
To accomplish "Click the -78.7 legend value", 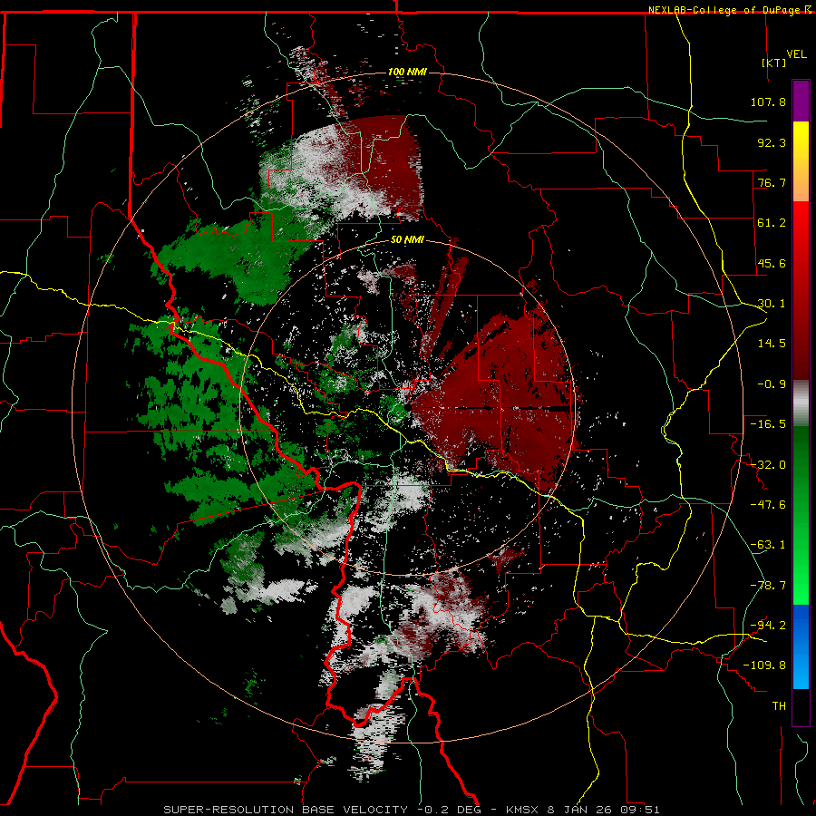I will (x=768, y=586).
